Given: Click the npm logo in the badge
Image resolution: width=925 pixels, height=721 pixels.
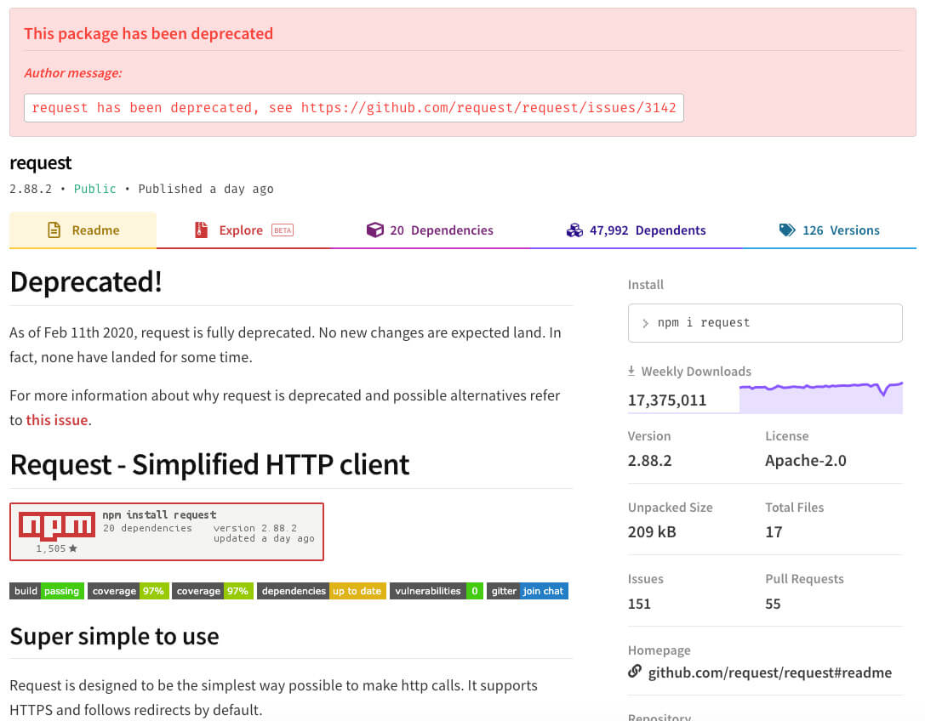Looking at the screenshot, I should (57, 525).
